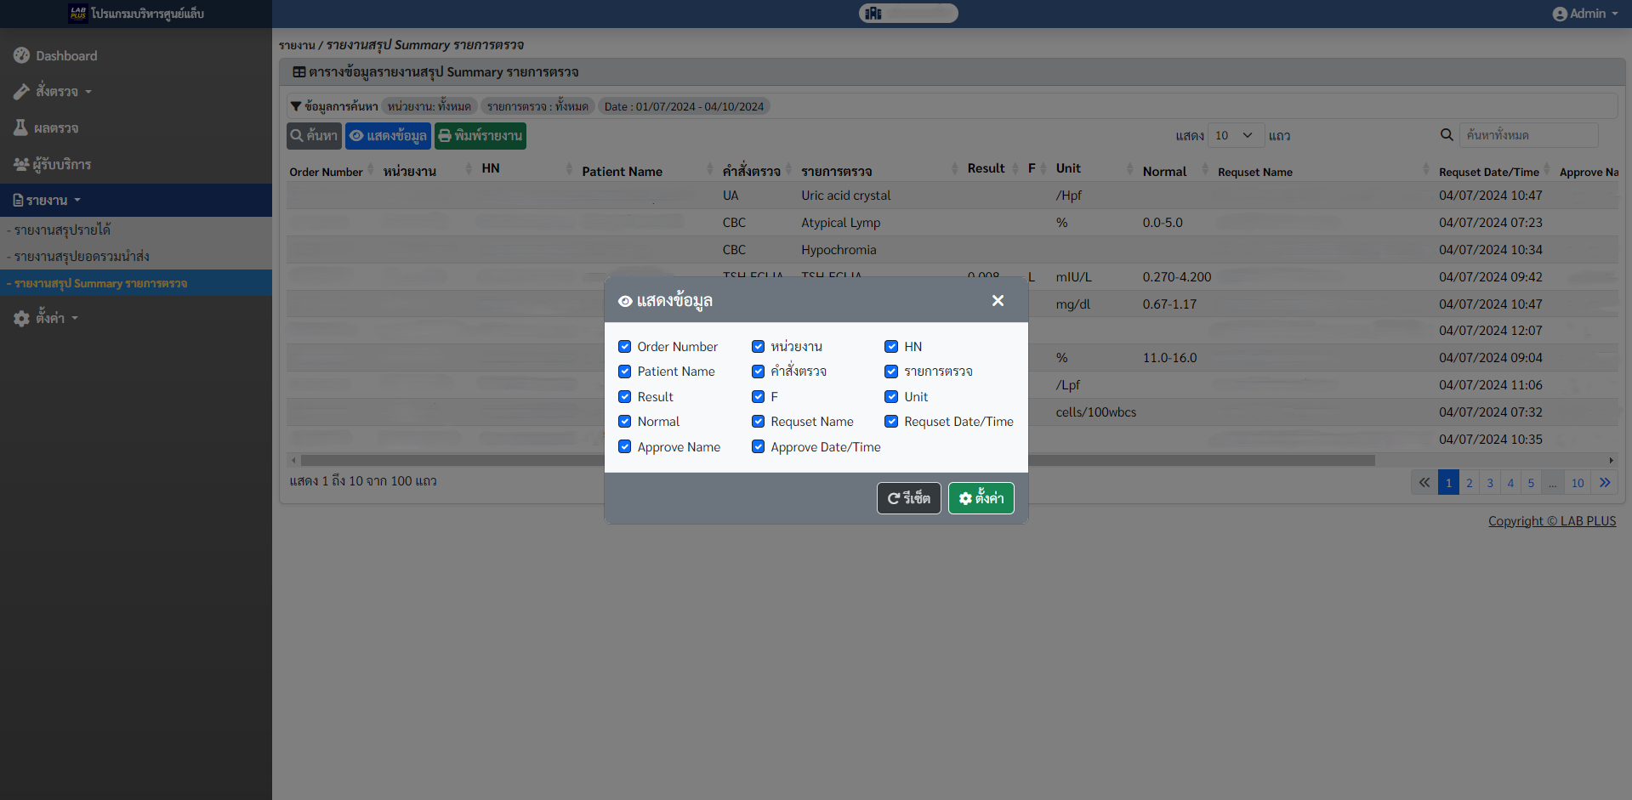Screen dimensions: 1632x800
Task: Open the rows-per-page dropdown showing 10
Action: coord(1233,135)
